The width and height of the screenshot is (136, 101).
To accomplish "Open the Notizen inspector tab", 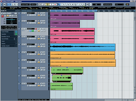I will click(x=8, y=44).
